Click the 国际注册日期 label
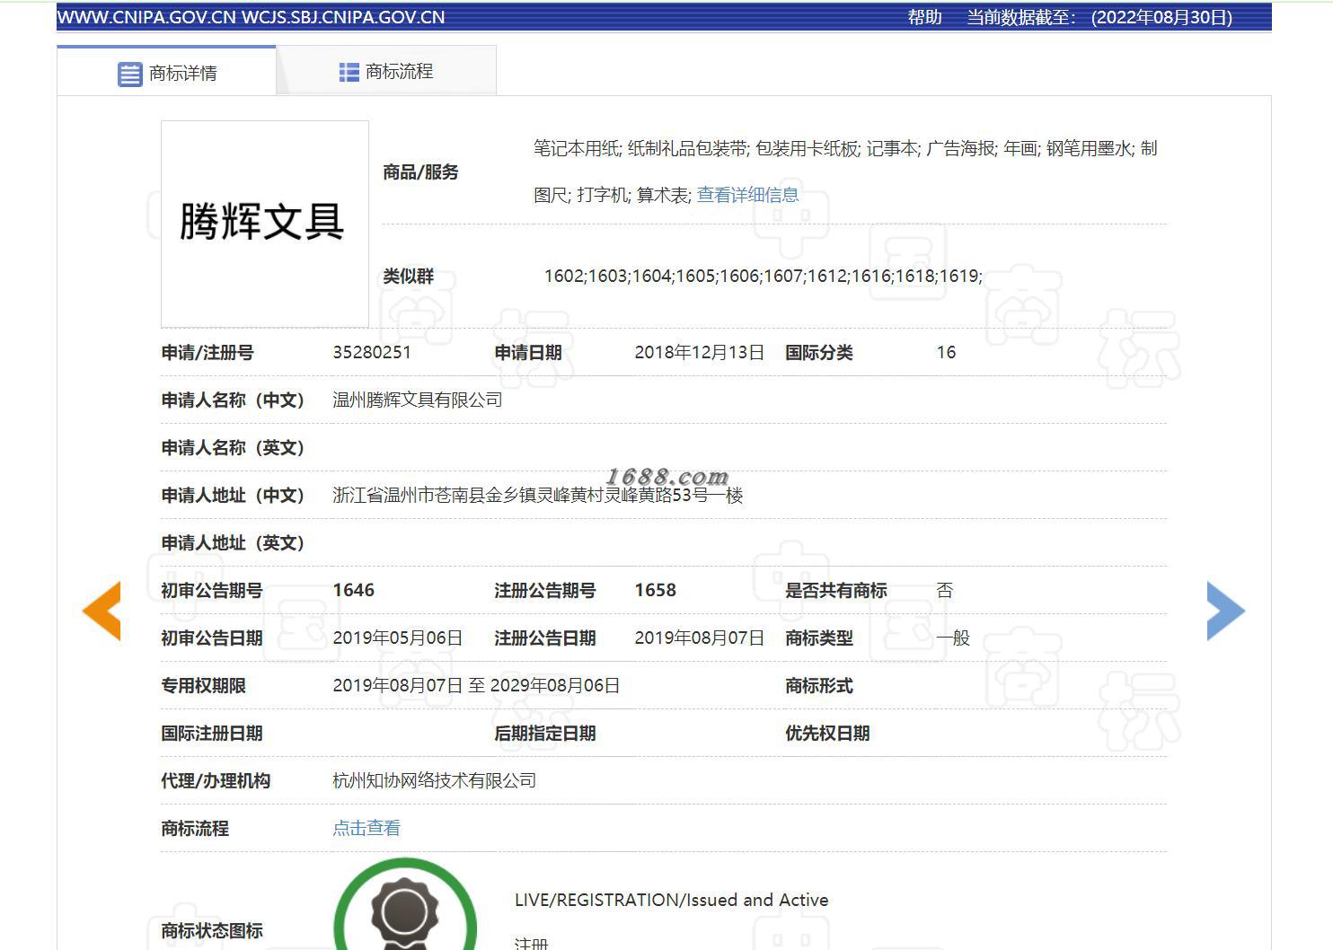Image resolution: width=1333 pixels, height=950 pixels. [x=212, y=733]
